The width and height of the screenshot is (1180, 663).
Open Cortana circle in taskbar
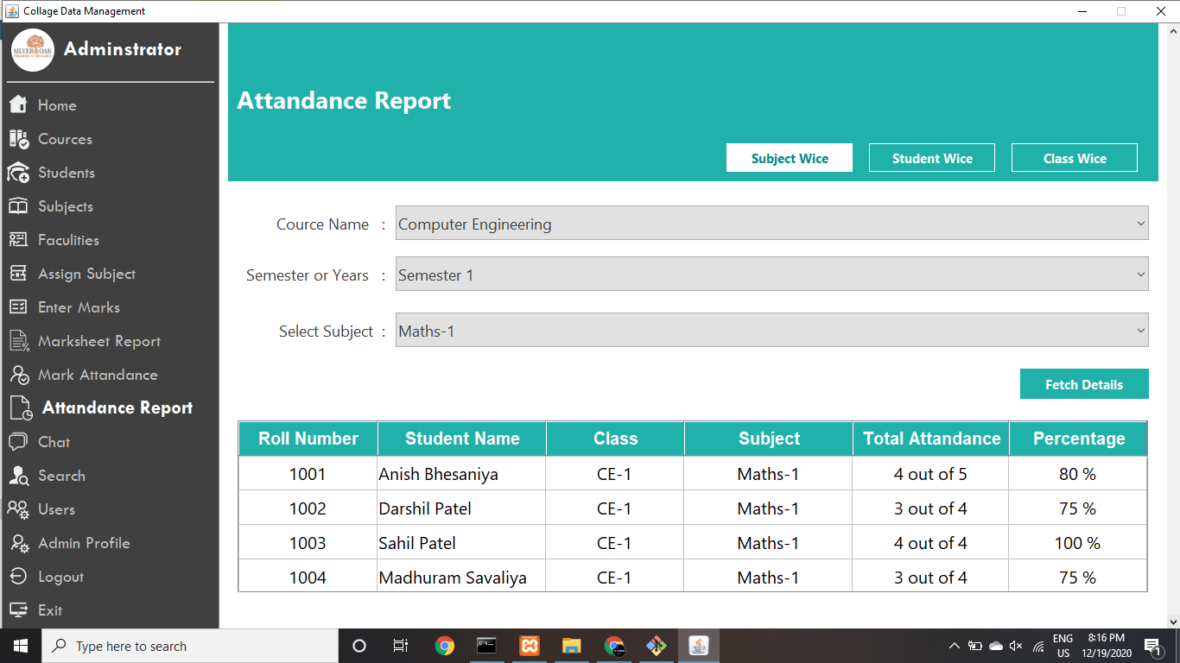click(359, 646)
